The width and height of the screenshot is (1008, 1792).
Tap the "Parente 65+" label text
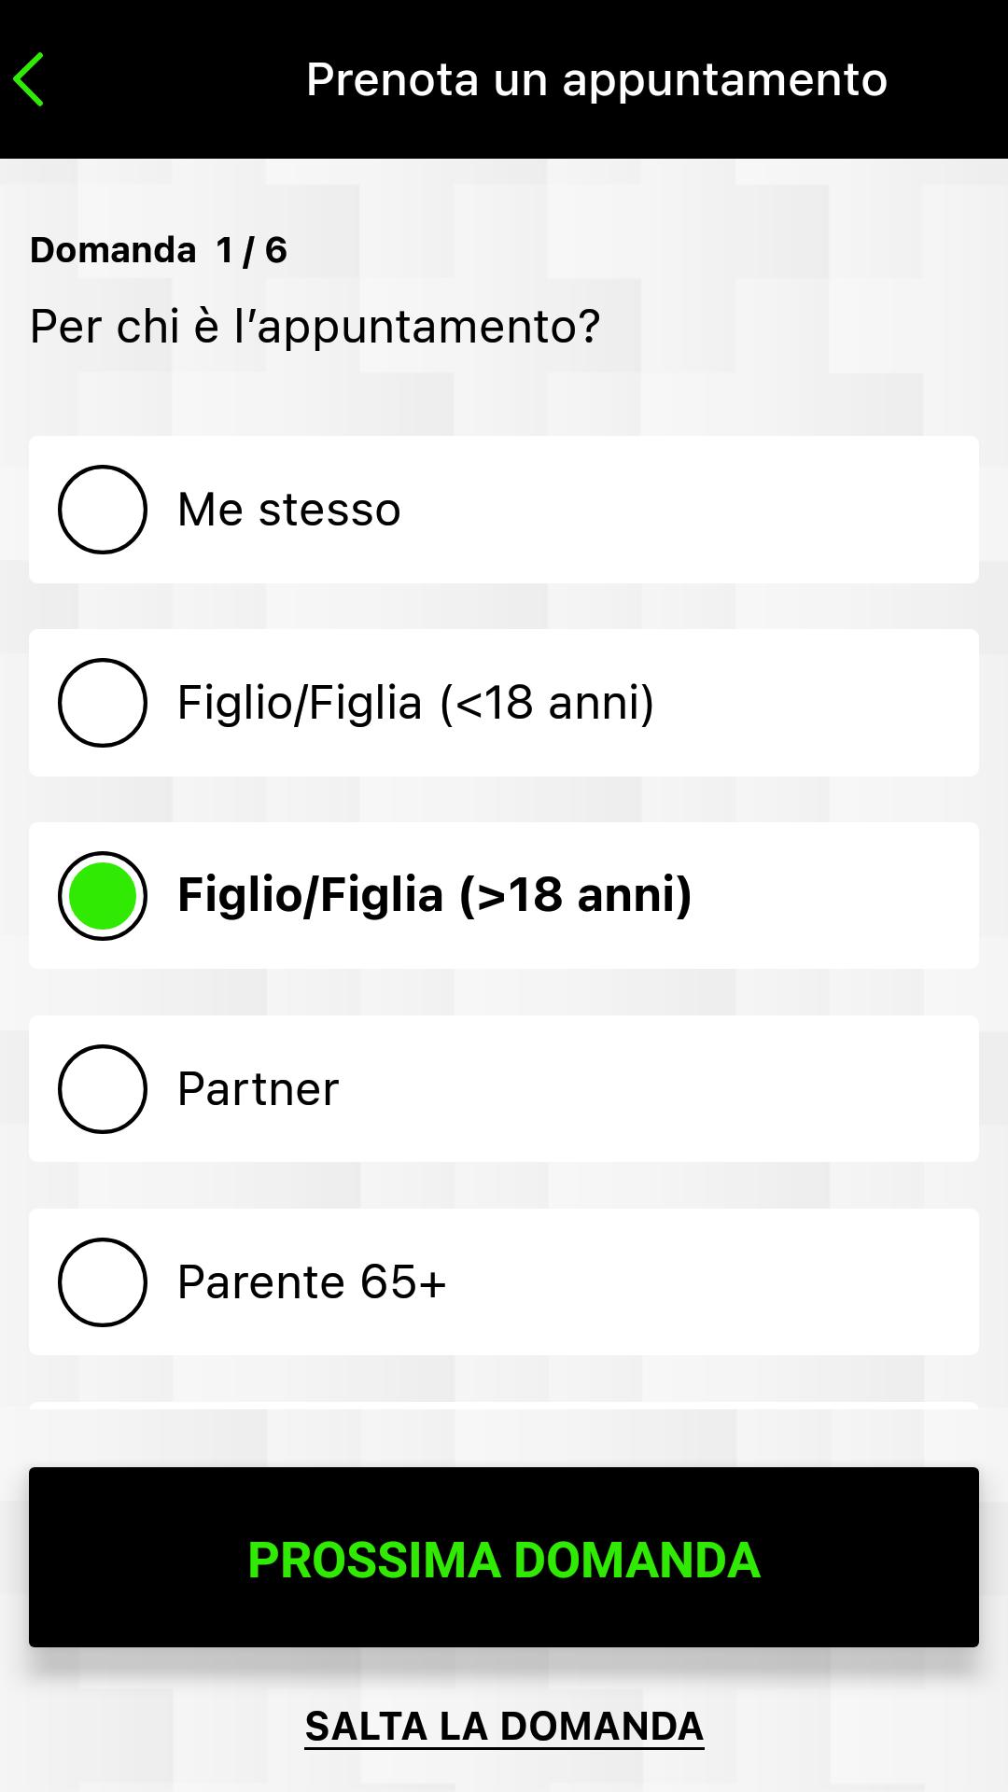312,1282
